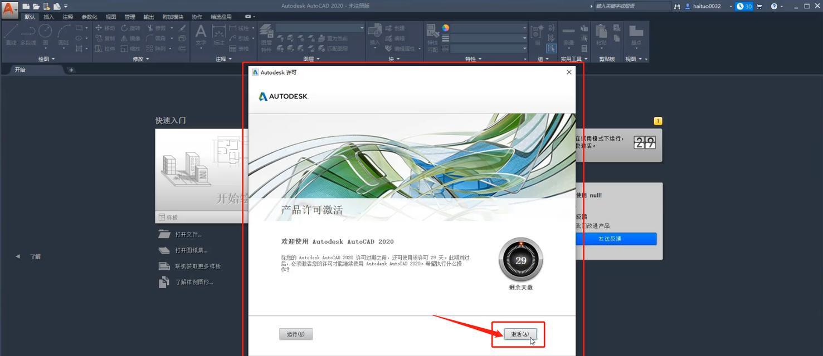Choose the Mirror (镜像) command
Screen dimensions: 823x356
(x=130, y=38)
